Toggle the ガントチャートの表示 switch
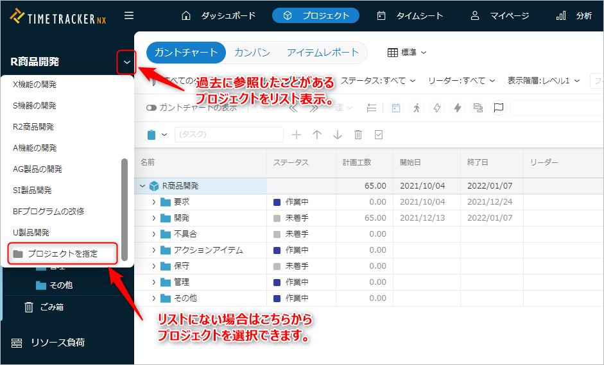Image resolution: width=604 pixels, height=365 pixels. (151, 108)
